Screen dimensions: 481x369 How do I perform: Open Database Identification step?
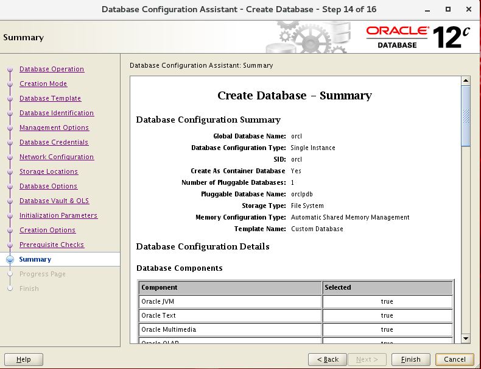point(57,113)
